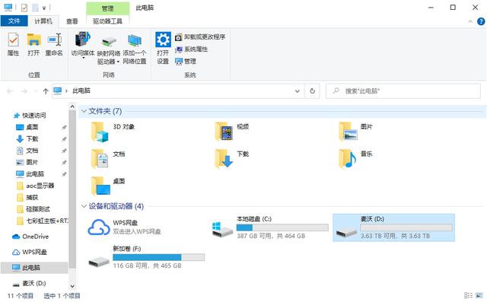Collapse the 文件夹 (7) group
The width and height of the screenshot is (487, 302).
(x=84, y=111)
